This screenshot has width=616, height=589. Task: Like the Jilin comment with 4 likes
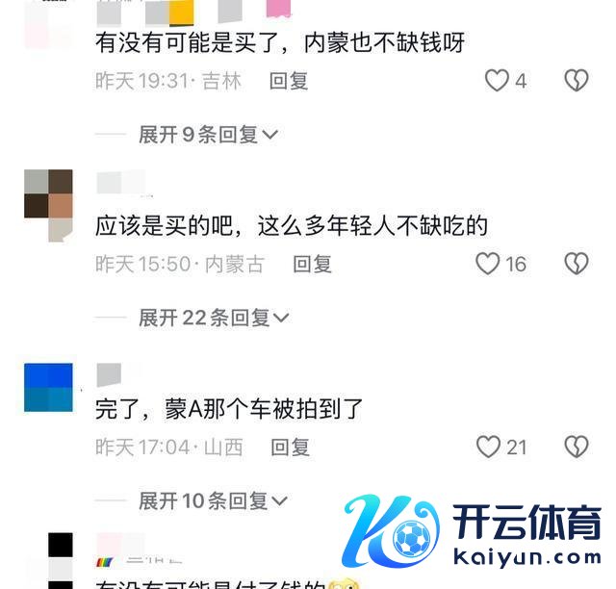(x=497, y=80)
